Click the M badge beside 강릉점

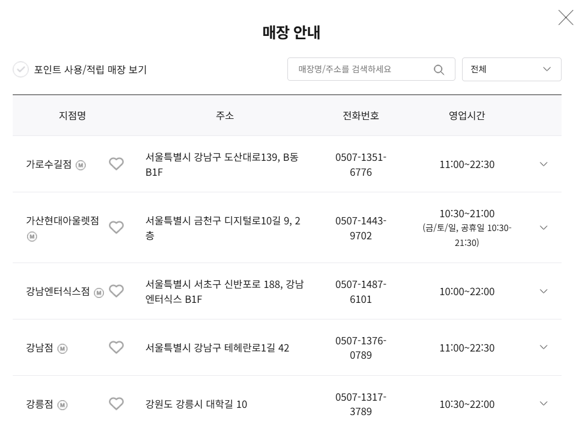tap(62, 405)
